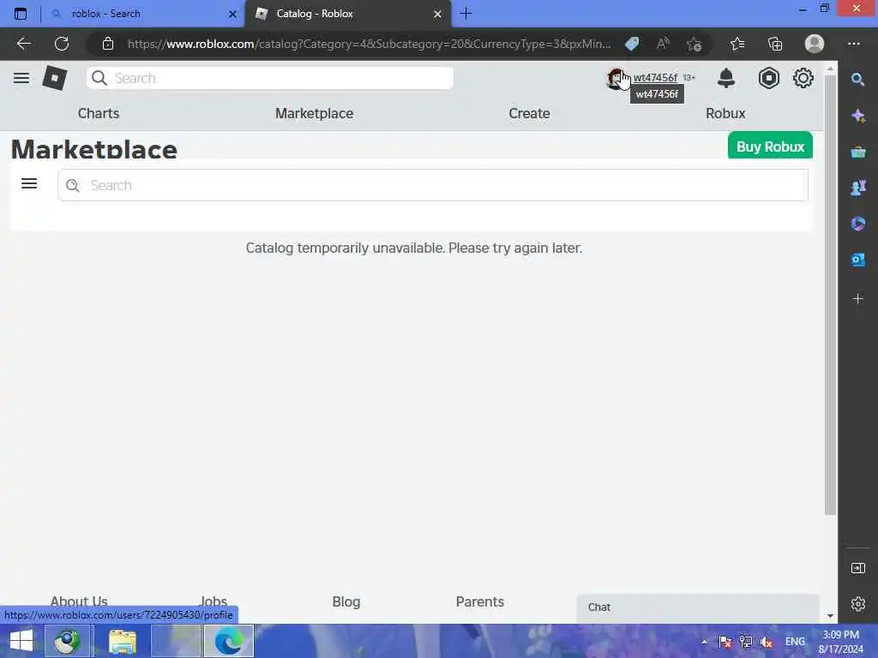Viewport: 878px width, 658px height.
Task: Open a new browser tab
Action: pyautogui.click(x=466, y=14)
